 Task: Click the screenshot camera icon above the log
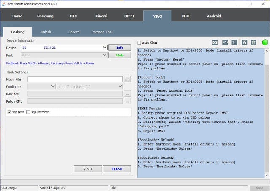215,42
